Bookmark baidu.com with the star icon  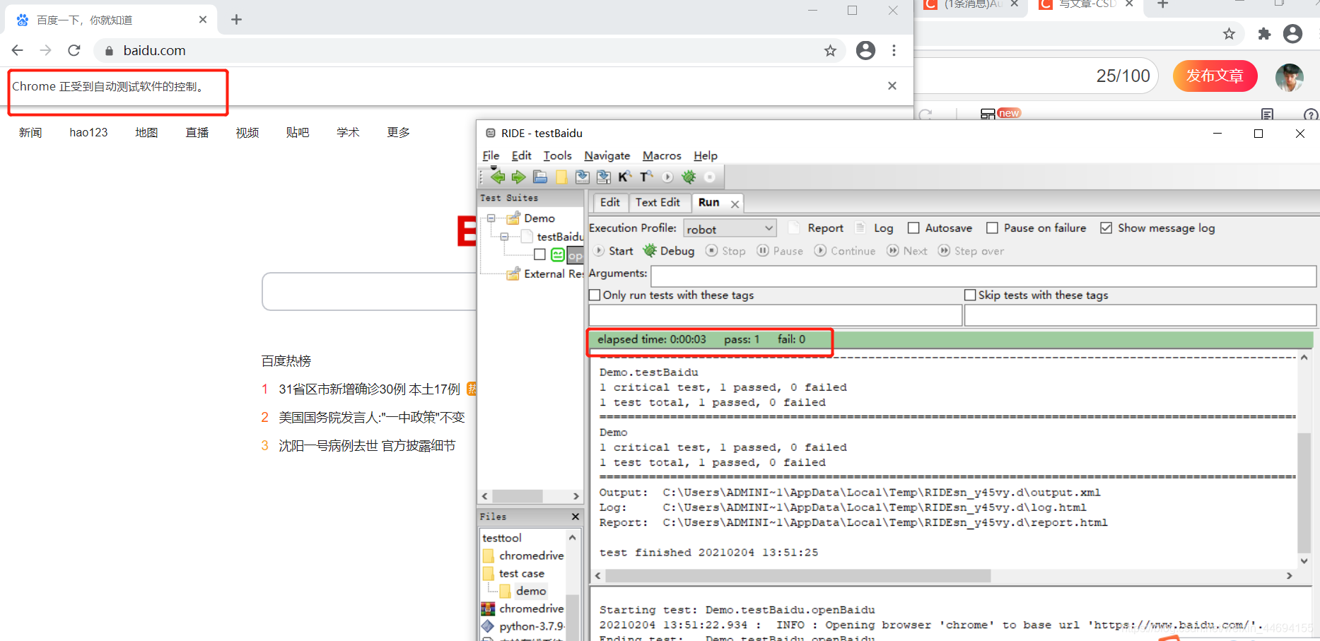tap(830, 50)
